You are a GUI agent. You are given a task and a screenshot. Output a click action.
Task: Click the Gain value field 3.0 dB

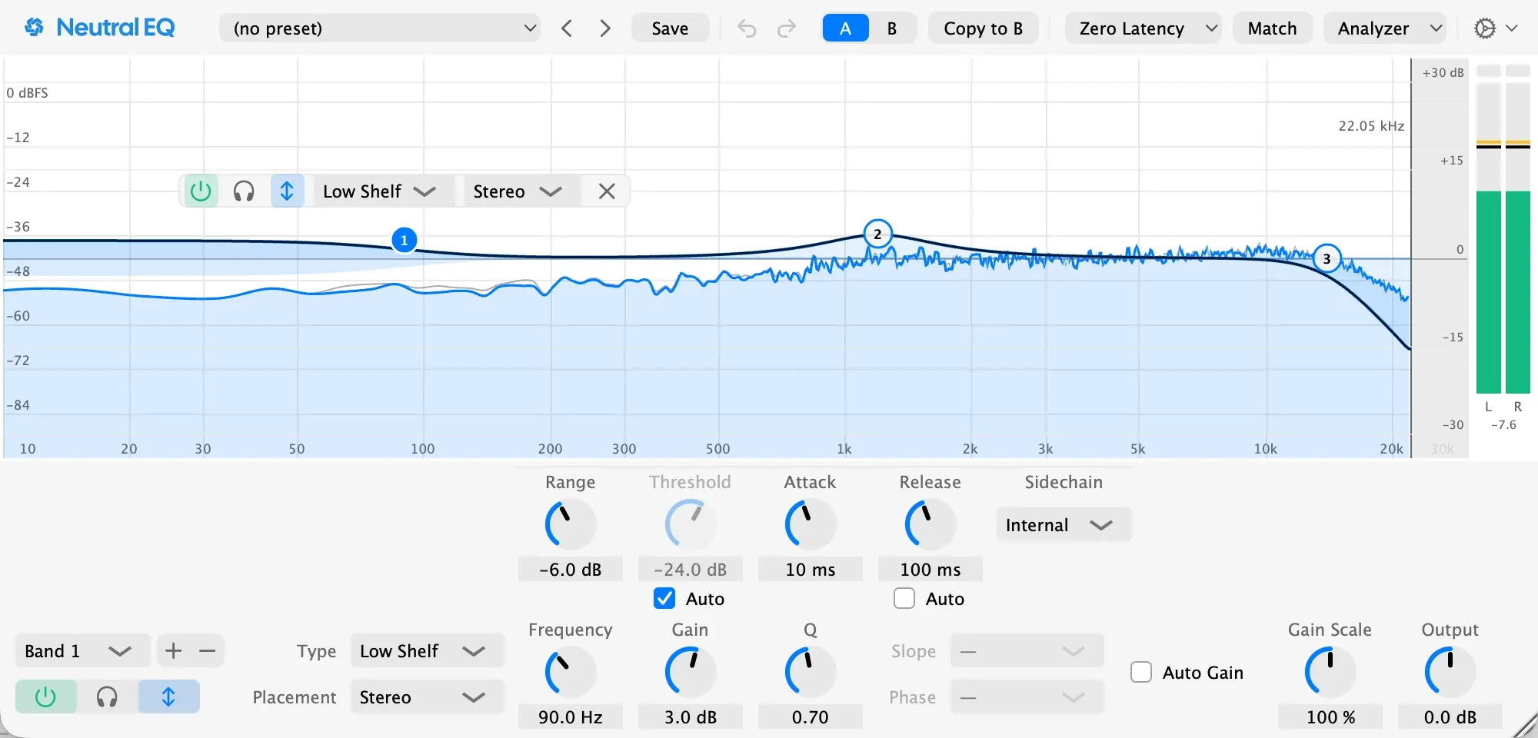691,717
